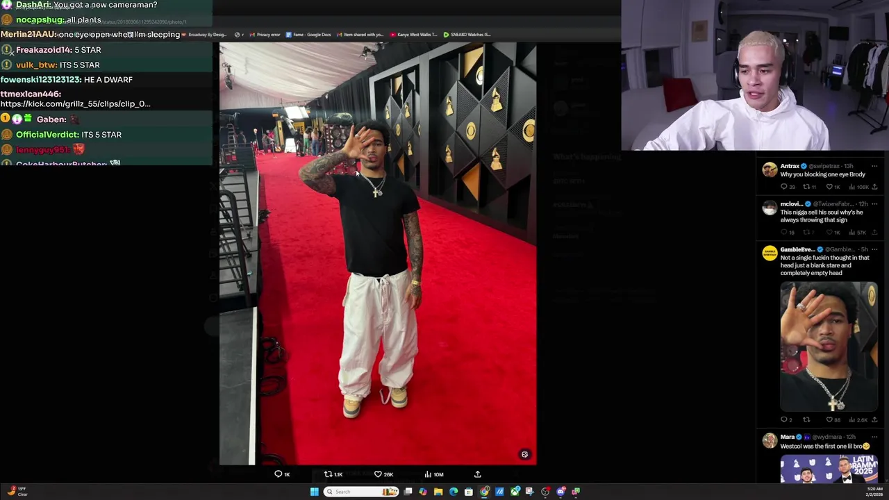Viewport: 889px width, 500px height.
Task: Click chat user nocapshug
Action: coord(40,20)
